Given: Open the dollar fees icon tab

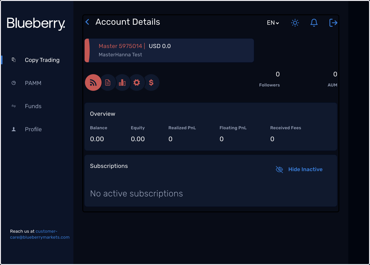Looking at the screenshot, I should pos(151,82).
